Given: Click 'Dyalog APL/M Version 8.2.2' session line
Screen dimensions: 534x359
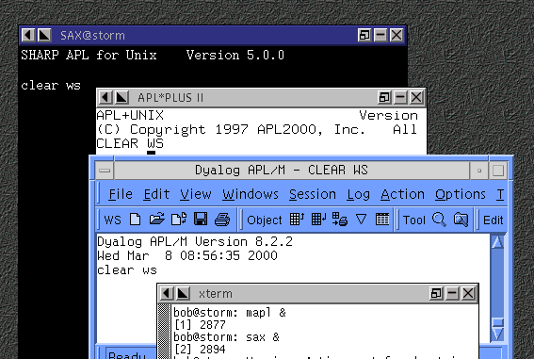Looking at the screenshot, I should (x=195, y=242).
